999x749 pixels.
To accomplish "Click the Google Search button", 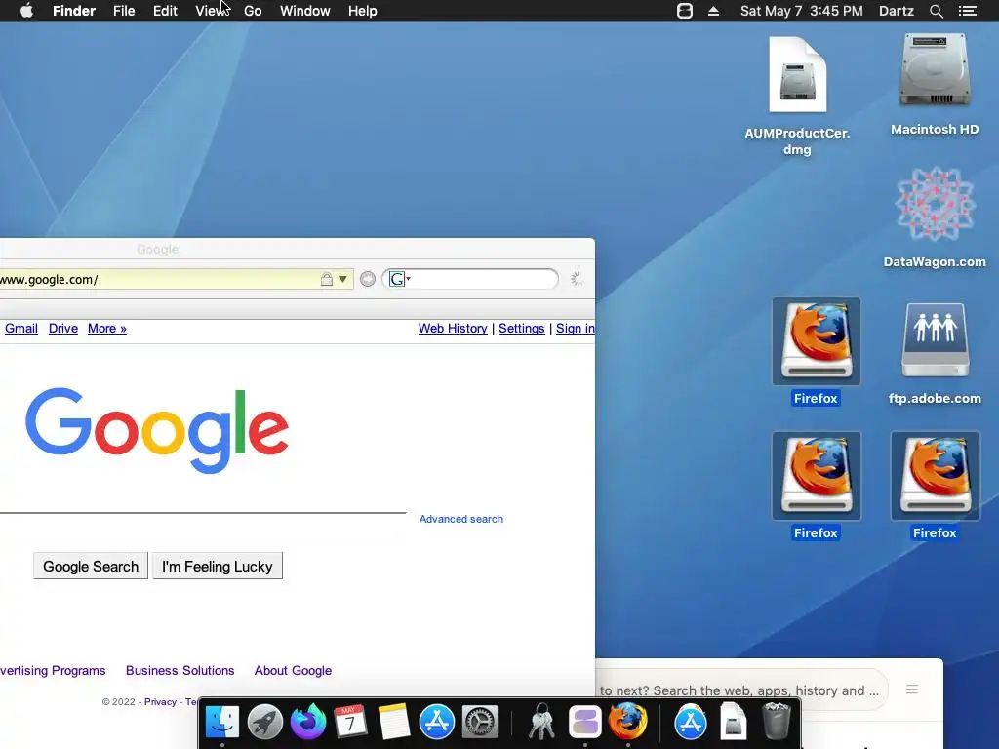I will (91, 567).
